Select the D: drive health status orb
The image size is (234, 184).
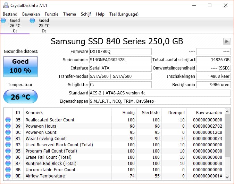click(32, 21)
